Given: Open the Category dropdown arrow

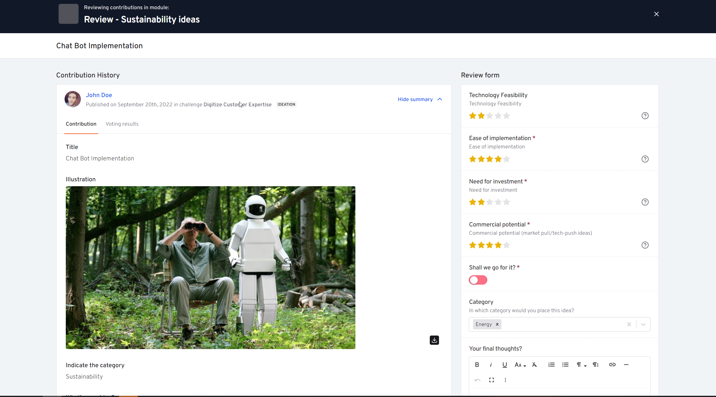Looking at the screenshot, I should click(x=643, y=324).
